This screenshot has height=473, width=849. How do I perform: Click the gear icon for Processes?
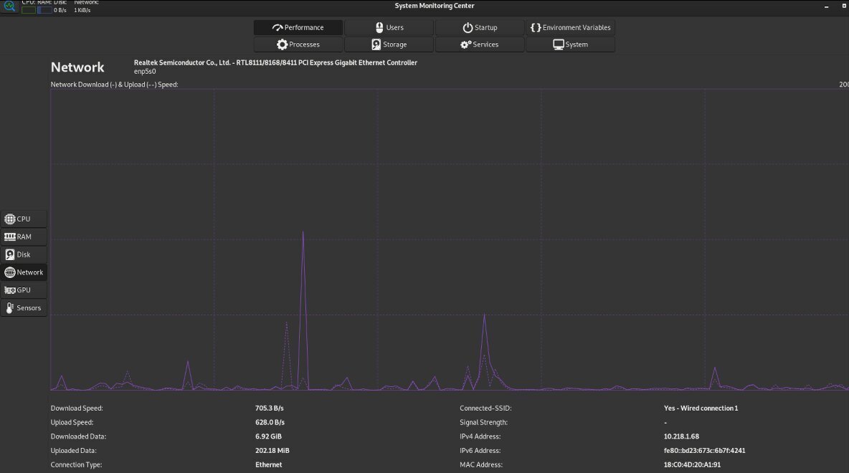pos(282,44)
